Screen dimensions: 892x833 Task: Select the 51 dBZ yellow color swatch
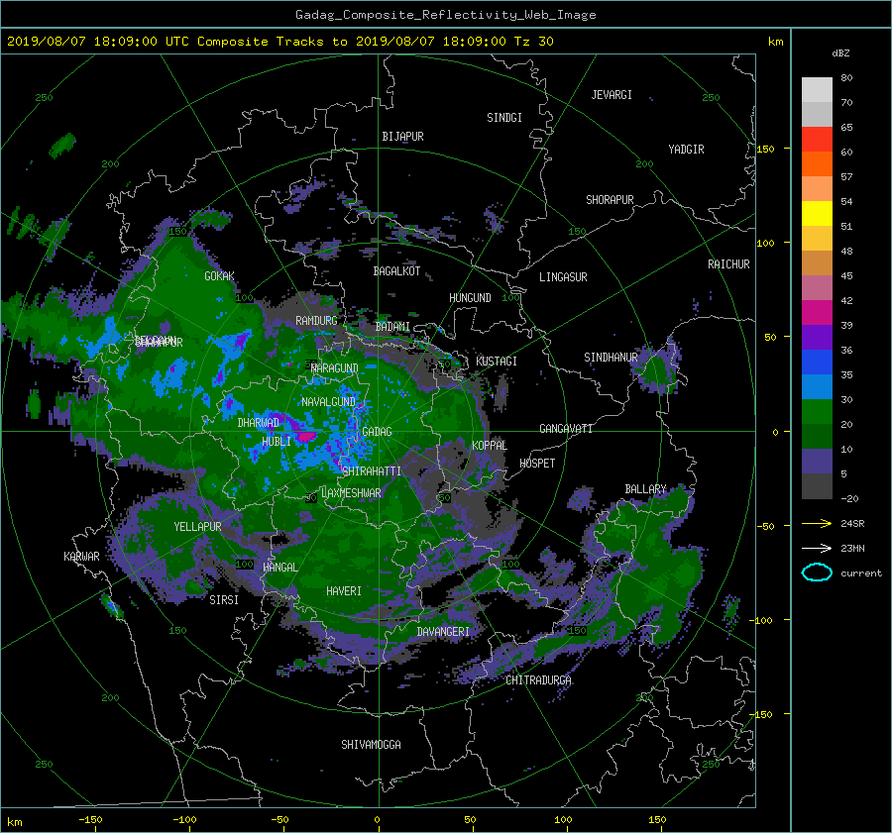[x=817, y=213]
